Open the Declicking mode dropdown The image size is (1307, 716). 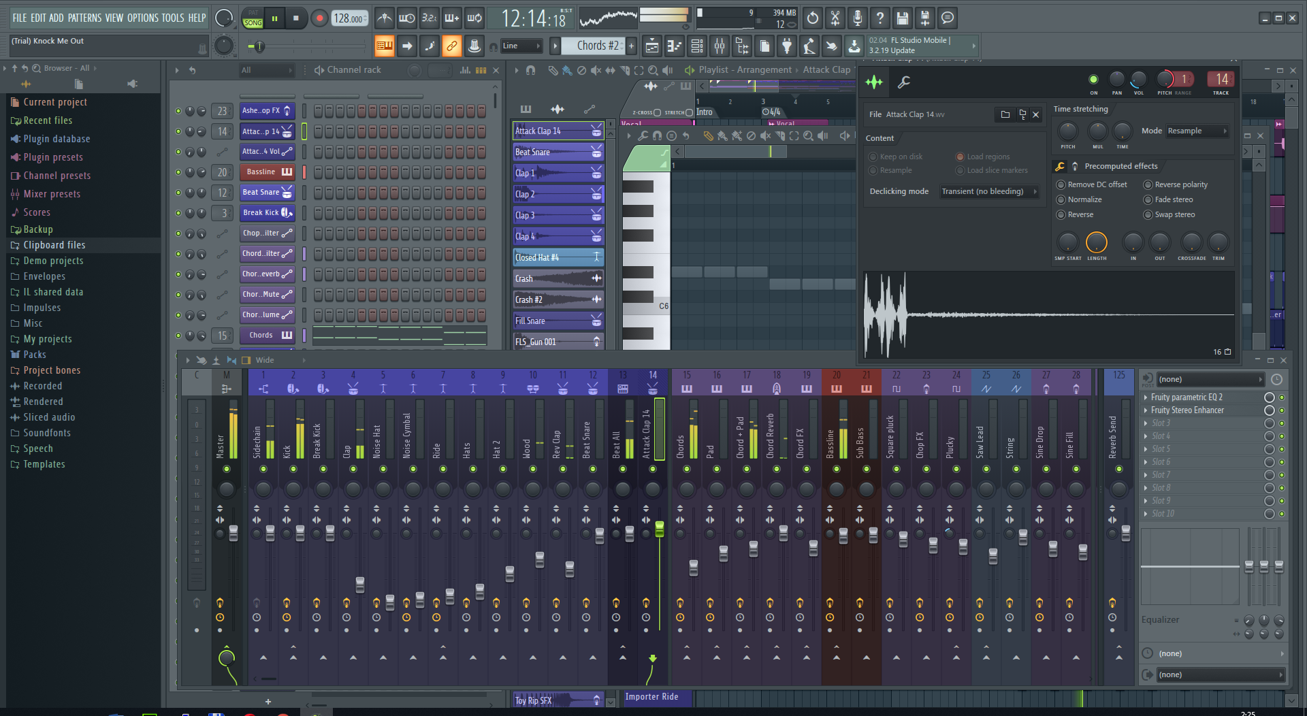click(x=988, y=191)
